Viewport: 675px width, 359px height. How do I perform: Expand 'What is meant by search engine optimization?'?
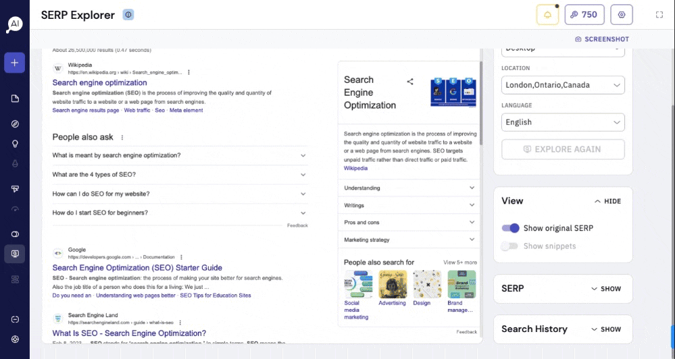coord(180,155)
